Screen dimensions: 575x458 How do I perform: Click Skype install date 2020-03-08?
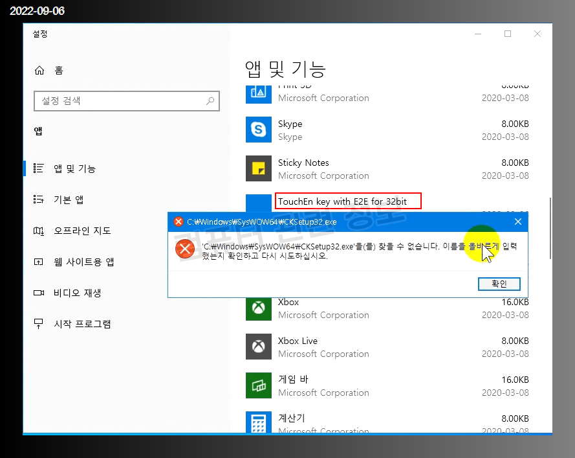coord(505,137)
